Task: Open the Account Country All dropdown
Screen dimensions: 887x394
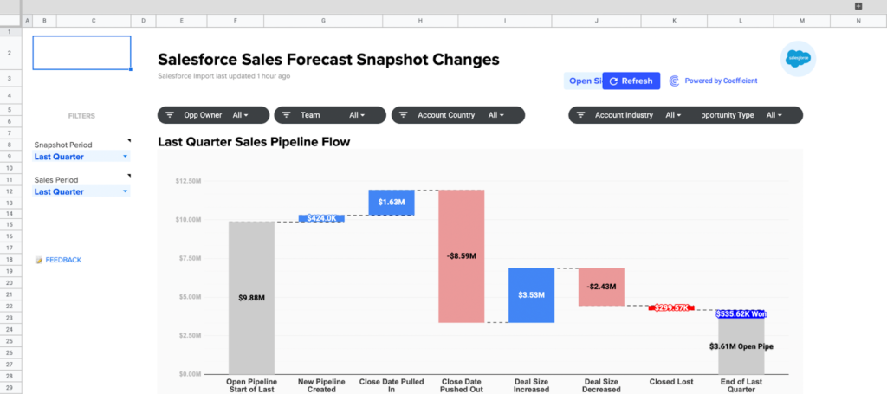Action: (495, 115)
